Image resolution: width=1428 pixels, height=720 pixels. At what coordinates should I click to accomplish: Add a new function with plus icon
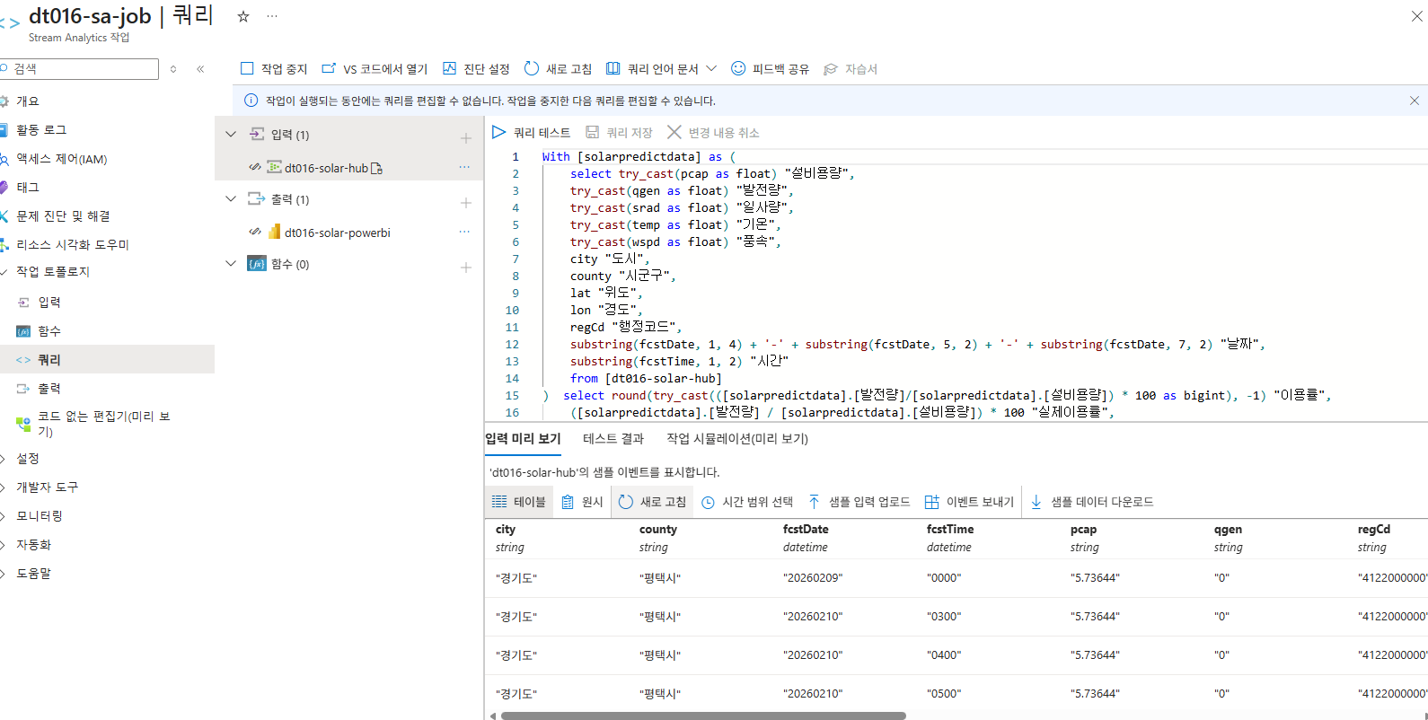point(466,268)
